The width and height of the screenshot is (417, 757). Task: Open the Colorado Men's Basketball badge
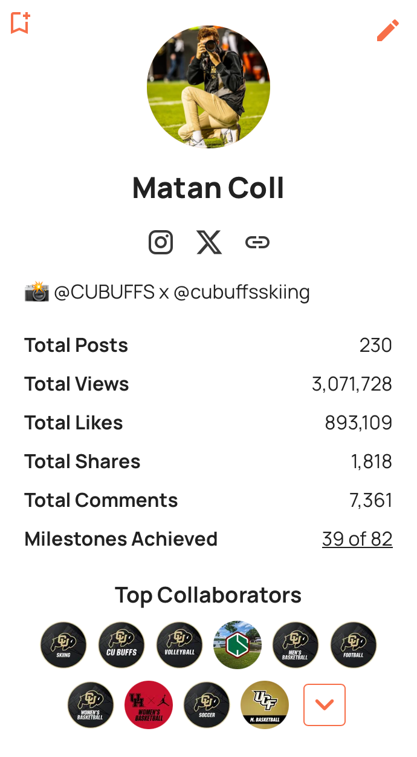pos(296,645)
